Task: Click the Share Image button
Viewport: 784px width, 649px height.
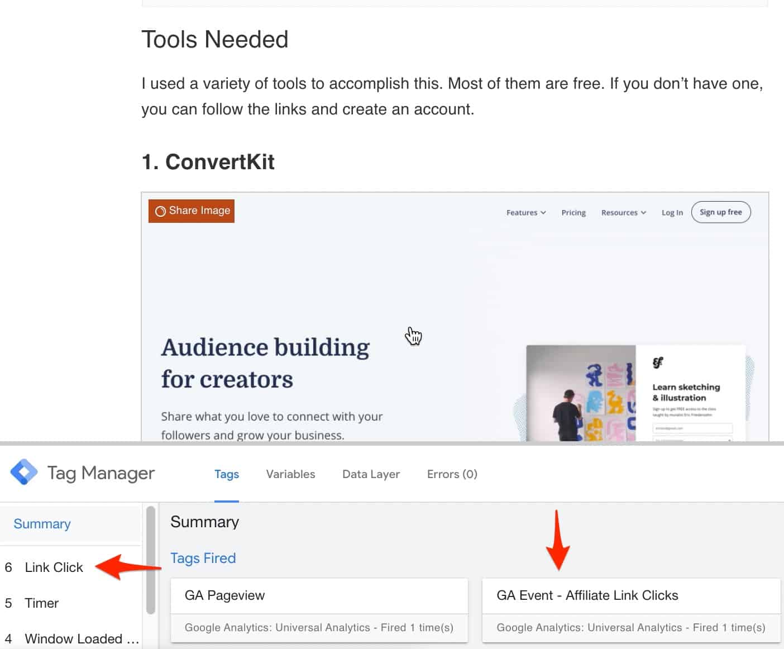Action: [x=192, y=211]
